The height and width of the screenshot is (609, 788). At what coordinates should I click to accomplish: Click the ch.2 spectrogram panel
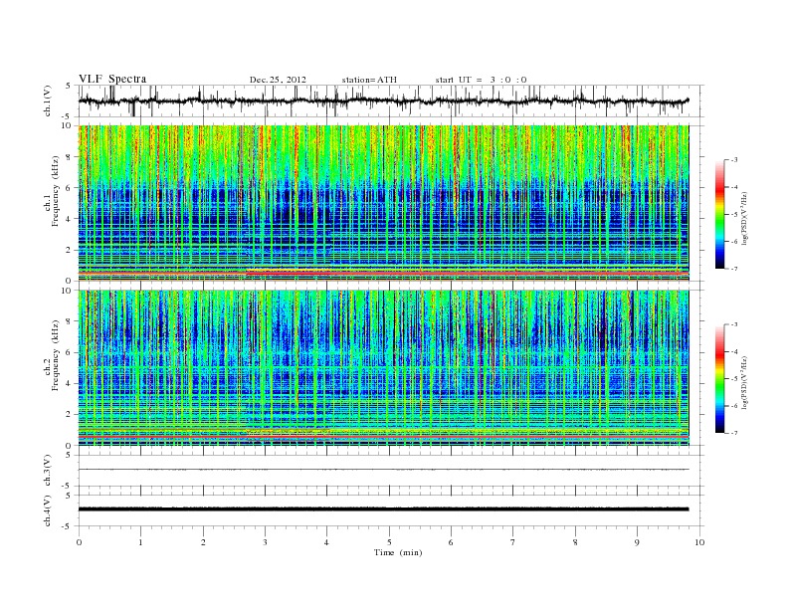383,368
